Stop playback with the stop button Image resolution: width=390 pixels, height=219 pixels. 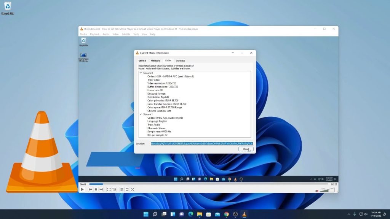(96, 189)
